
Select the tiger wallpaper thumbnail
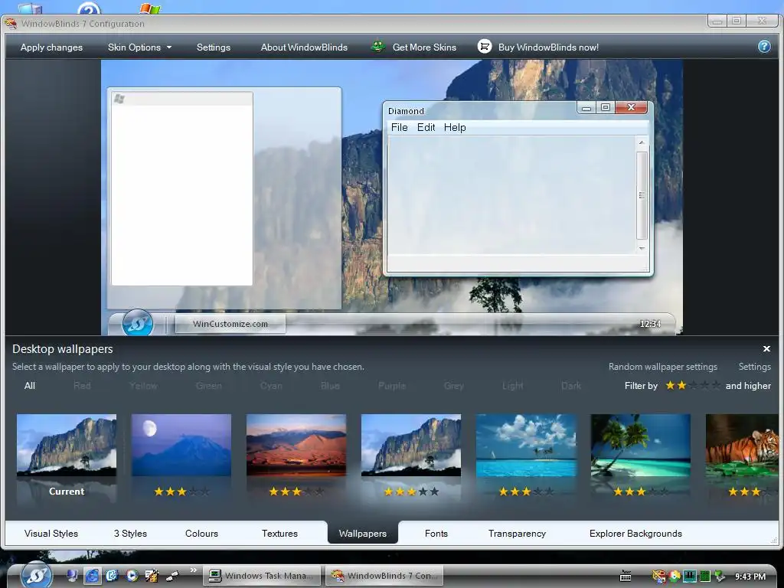click(743, 445)
